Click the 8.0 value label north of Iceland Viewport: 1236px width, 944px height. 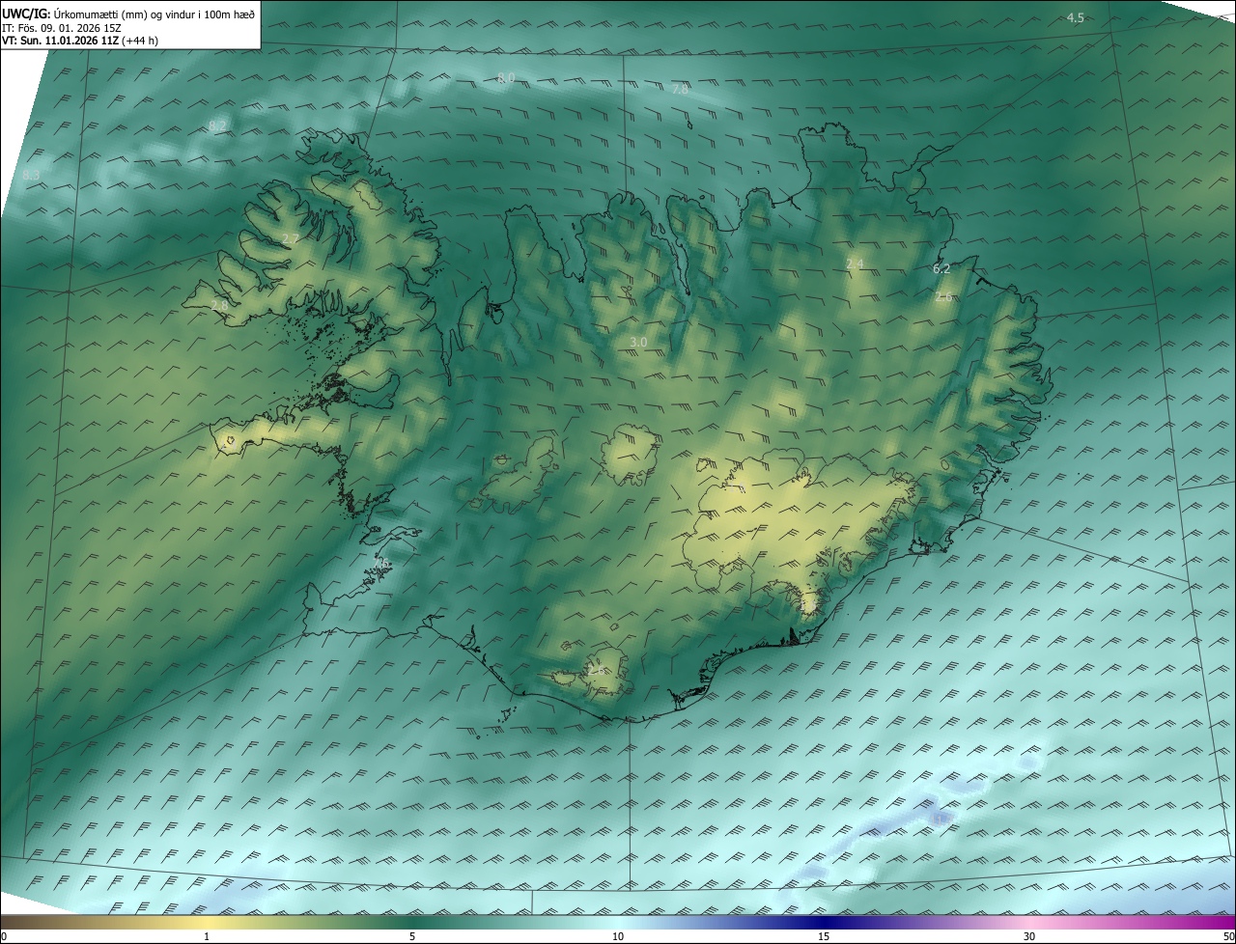pos(506,77)
